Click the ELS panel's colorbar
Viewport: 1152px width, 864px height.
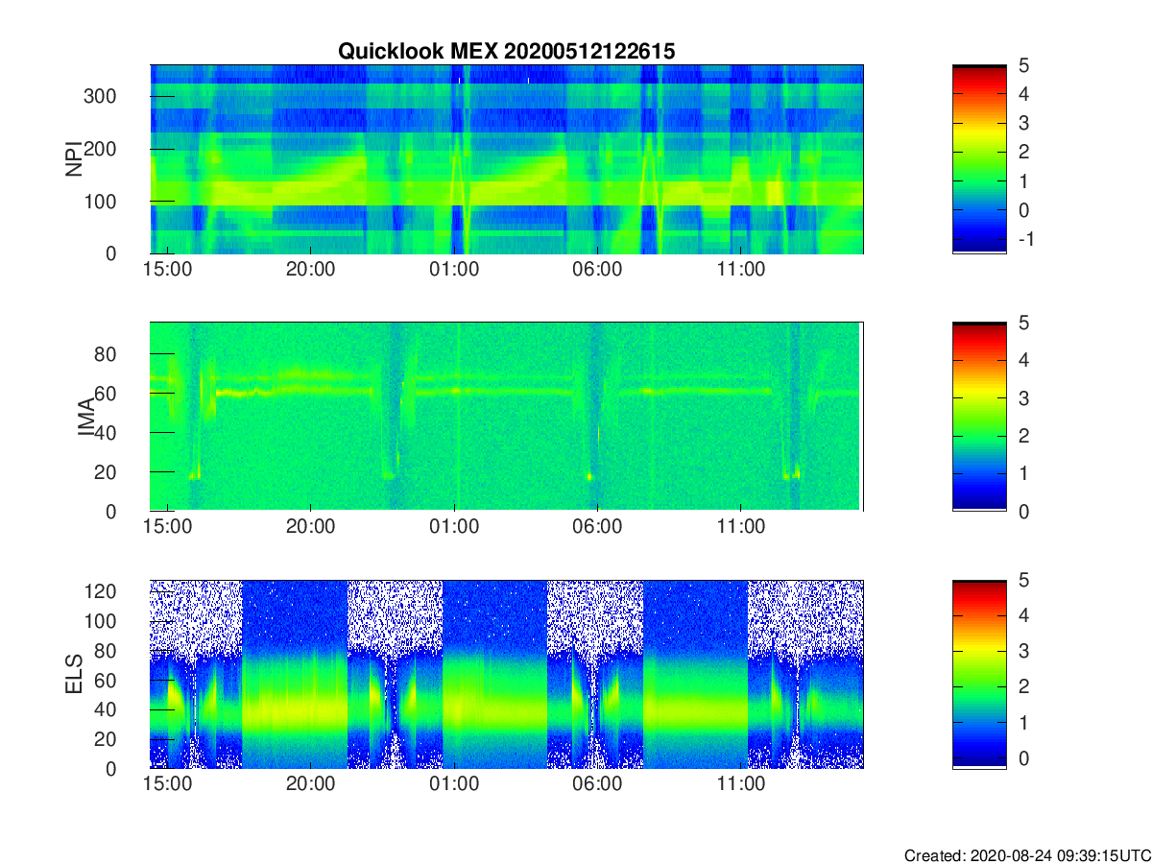(x=979, y=674)
